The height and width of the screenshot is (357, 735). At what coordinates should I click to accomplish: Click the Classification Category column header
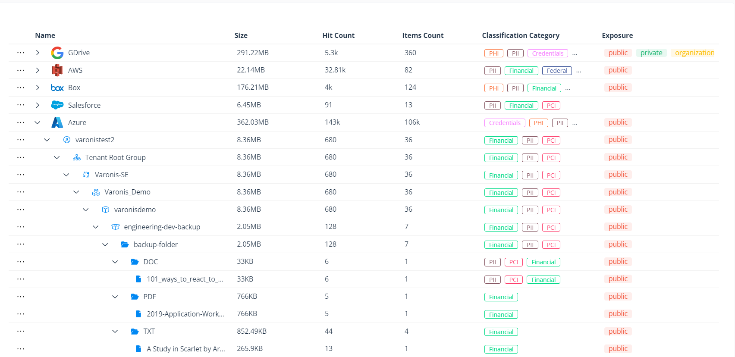[520, 35]
